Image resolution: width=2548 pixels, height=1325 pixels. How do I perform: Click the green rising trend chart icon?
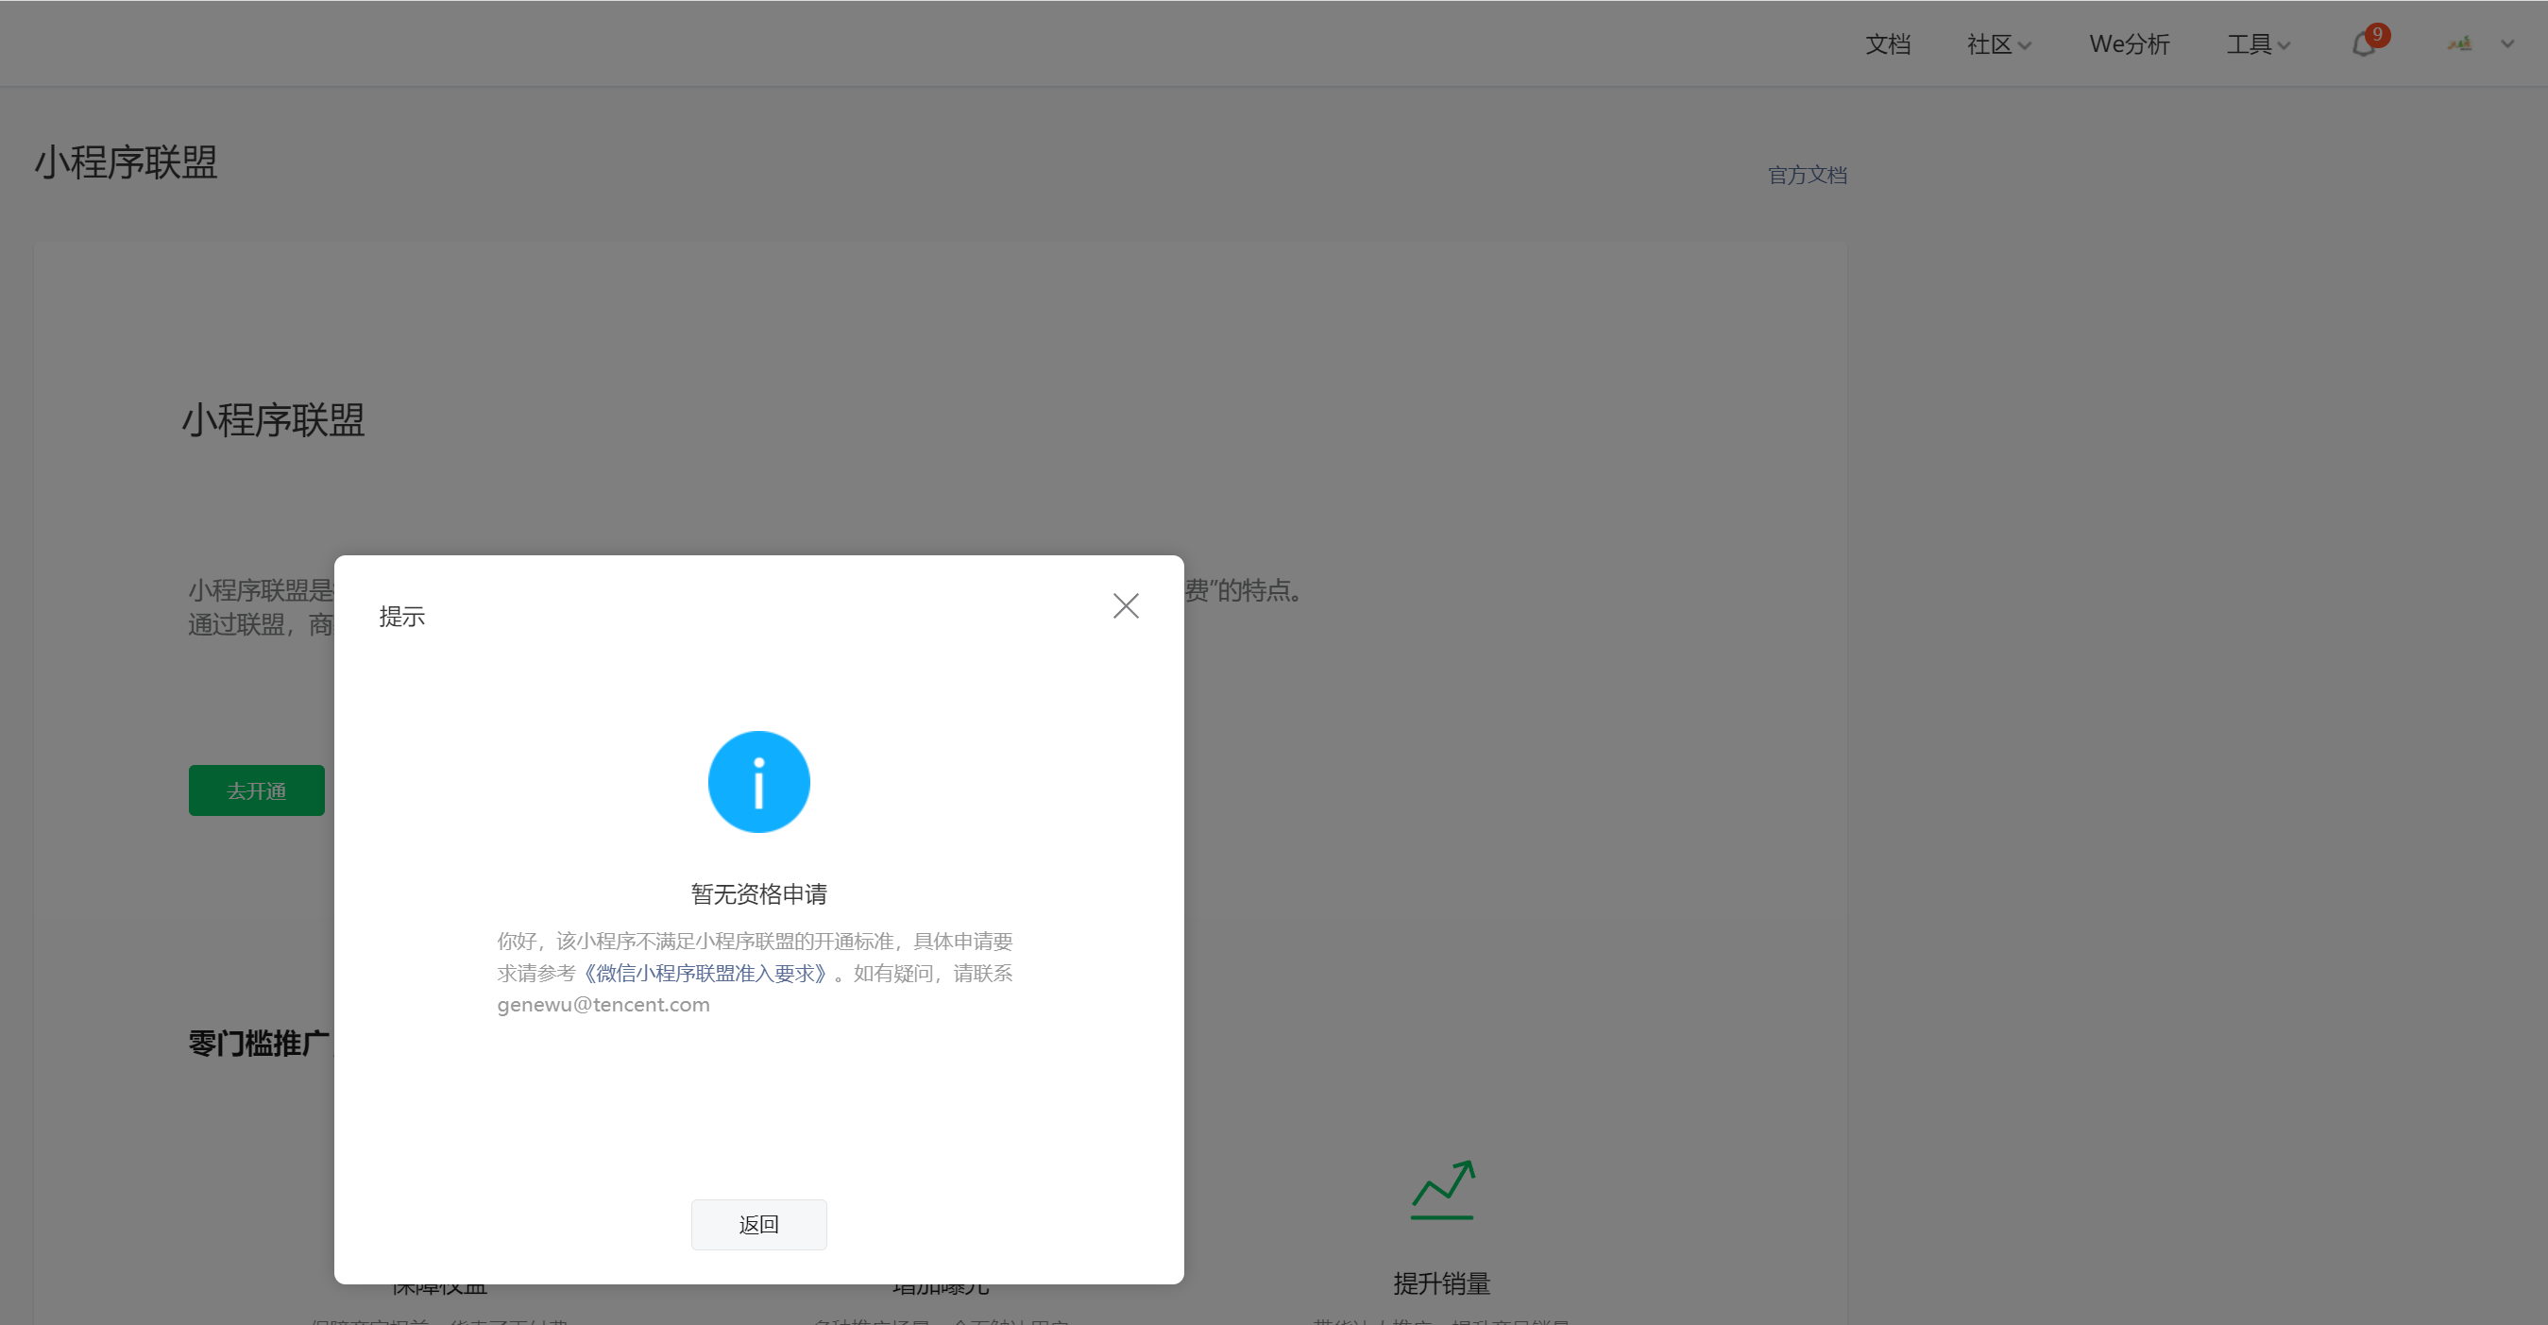coord(1442,1190)
